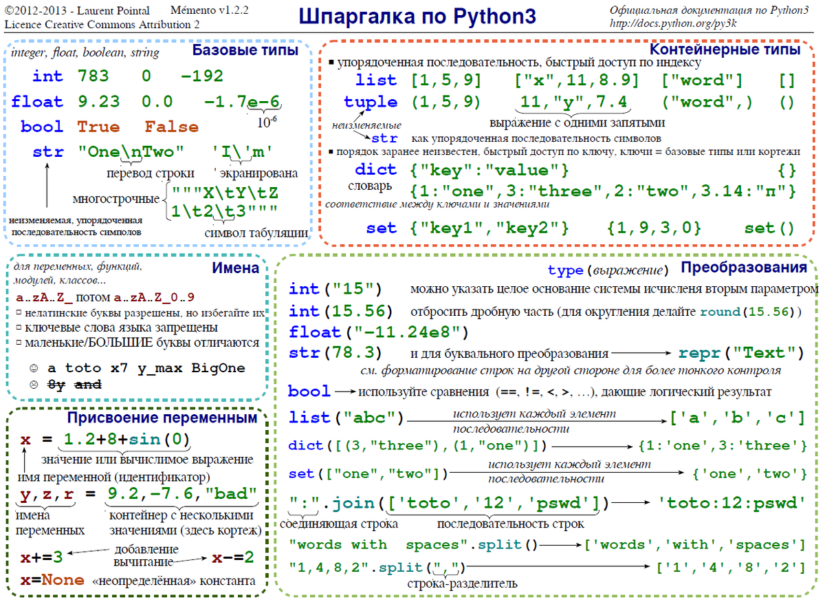
Task: Click the type(выражение) expression
Action: (608, 270)
